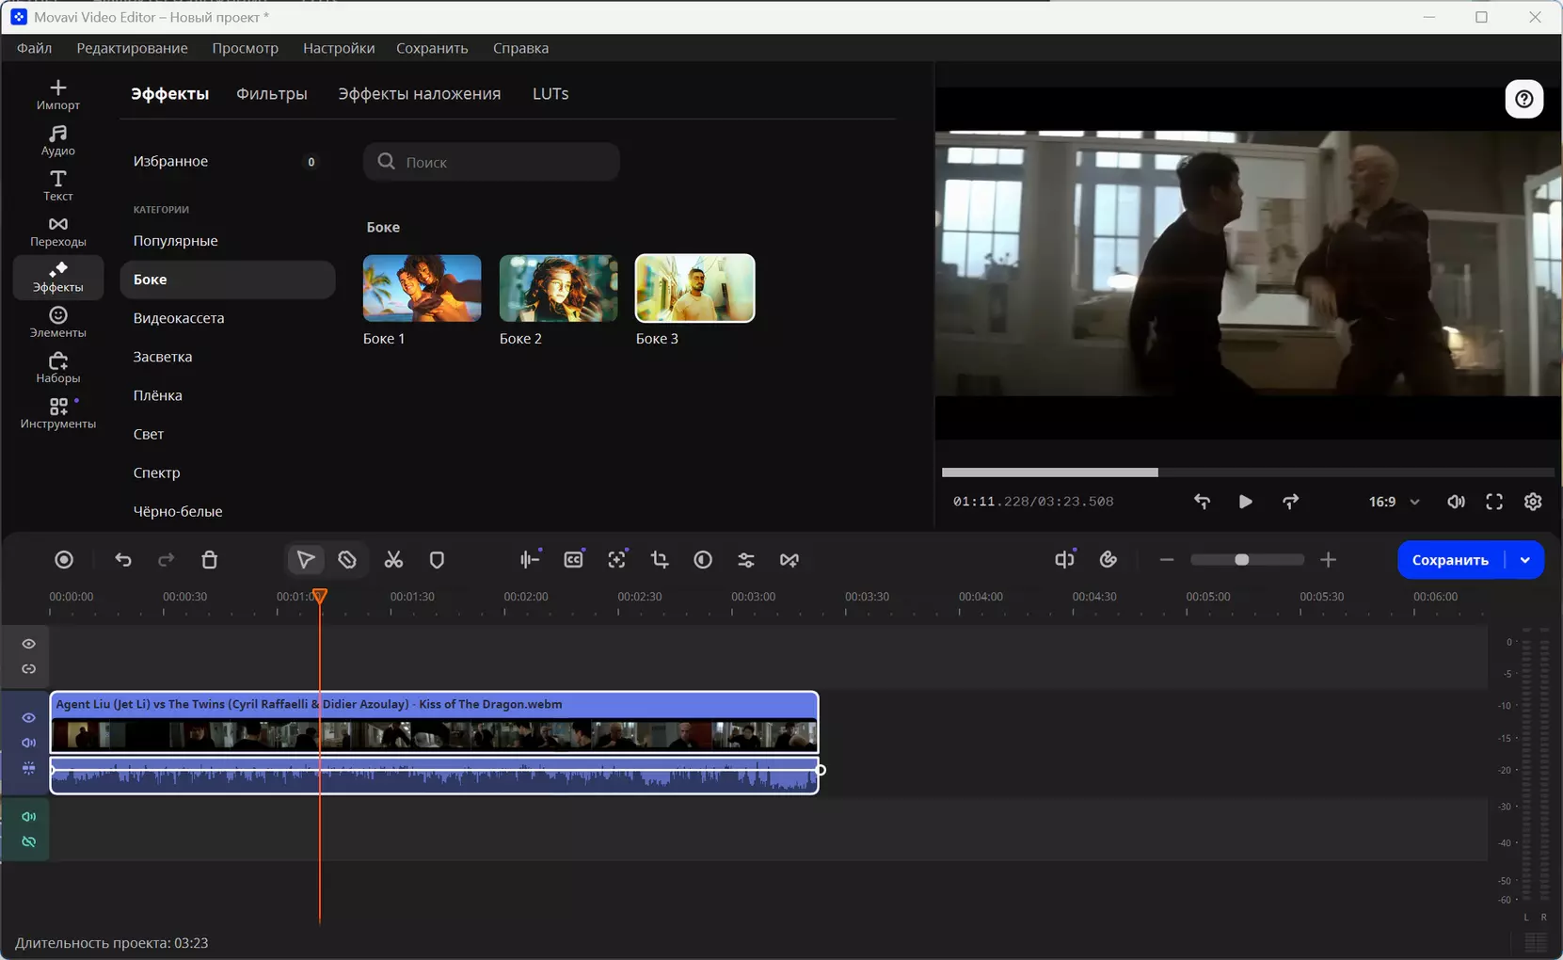Viewport: 1563px width, 960px height.
Task: Open the Избранное favorites list
Action: click(x=228, y=161)
